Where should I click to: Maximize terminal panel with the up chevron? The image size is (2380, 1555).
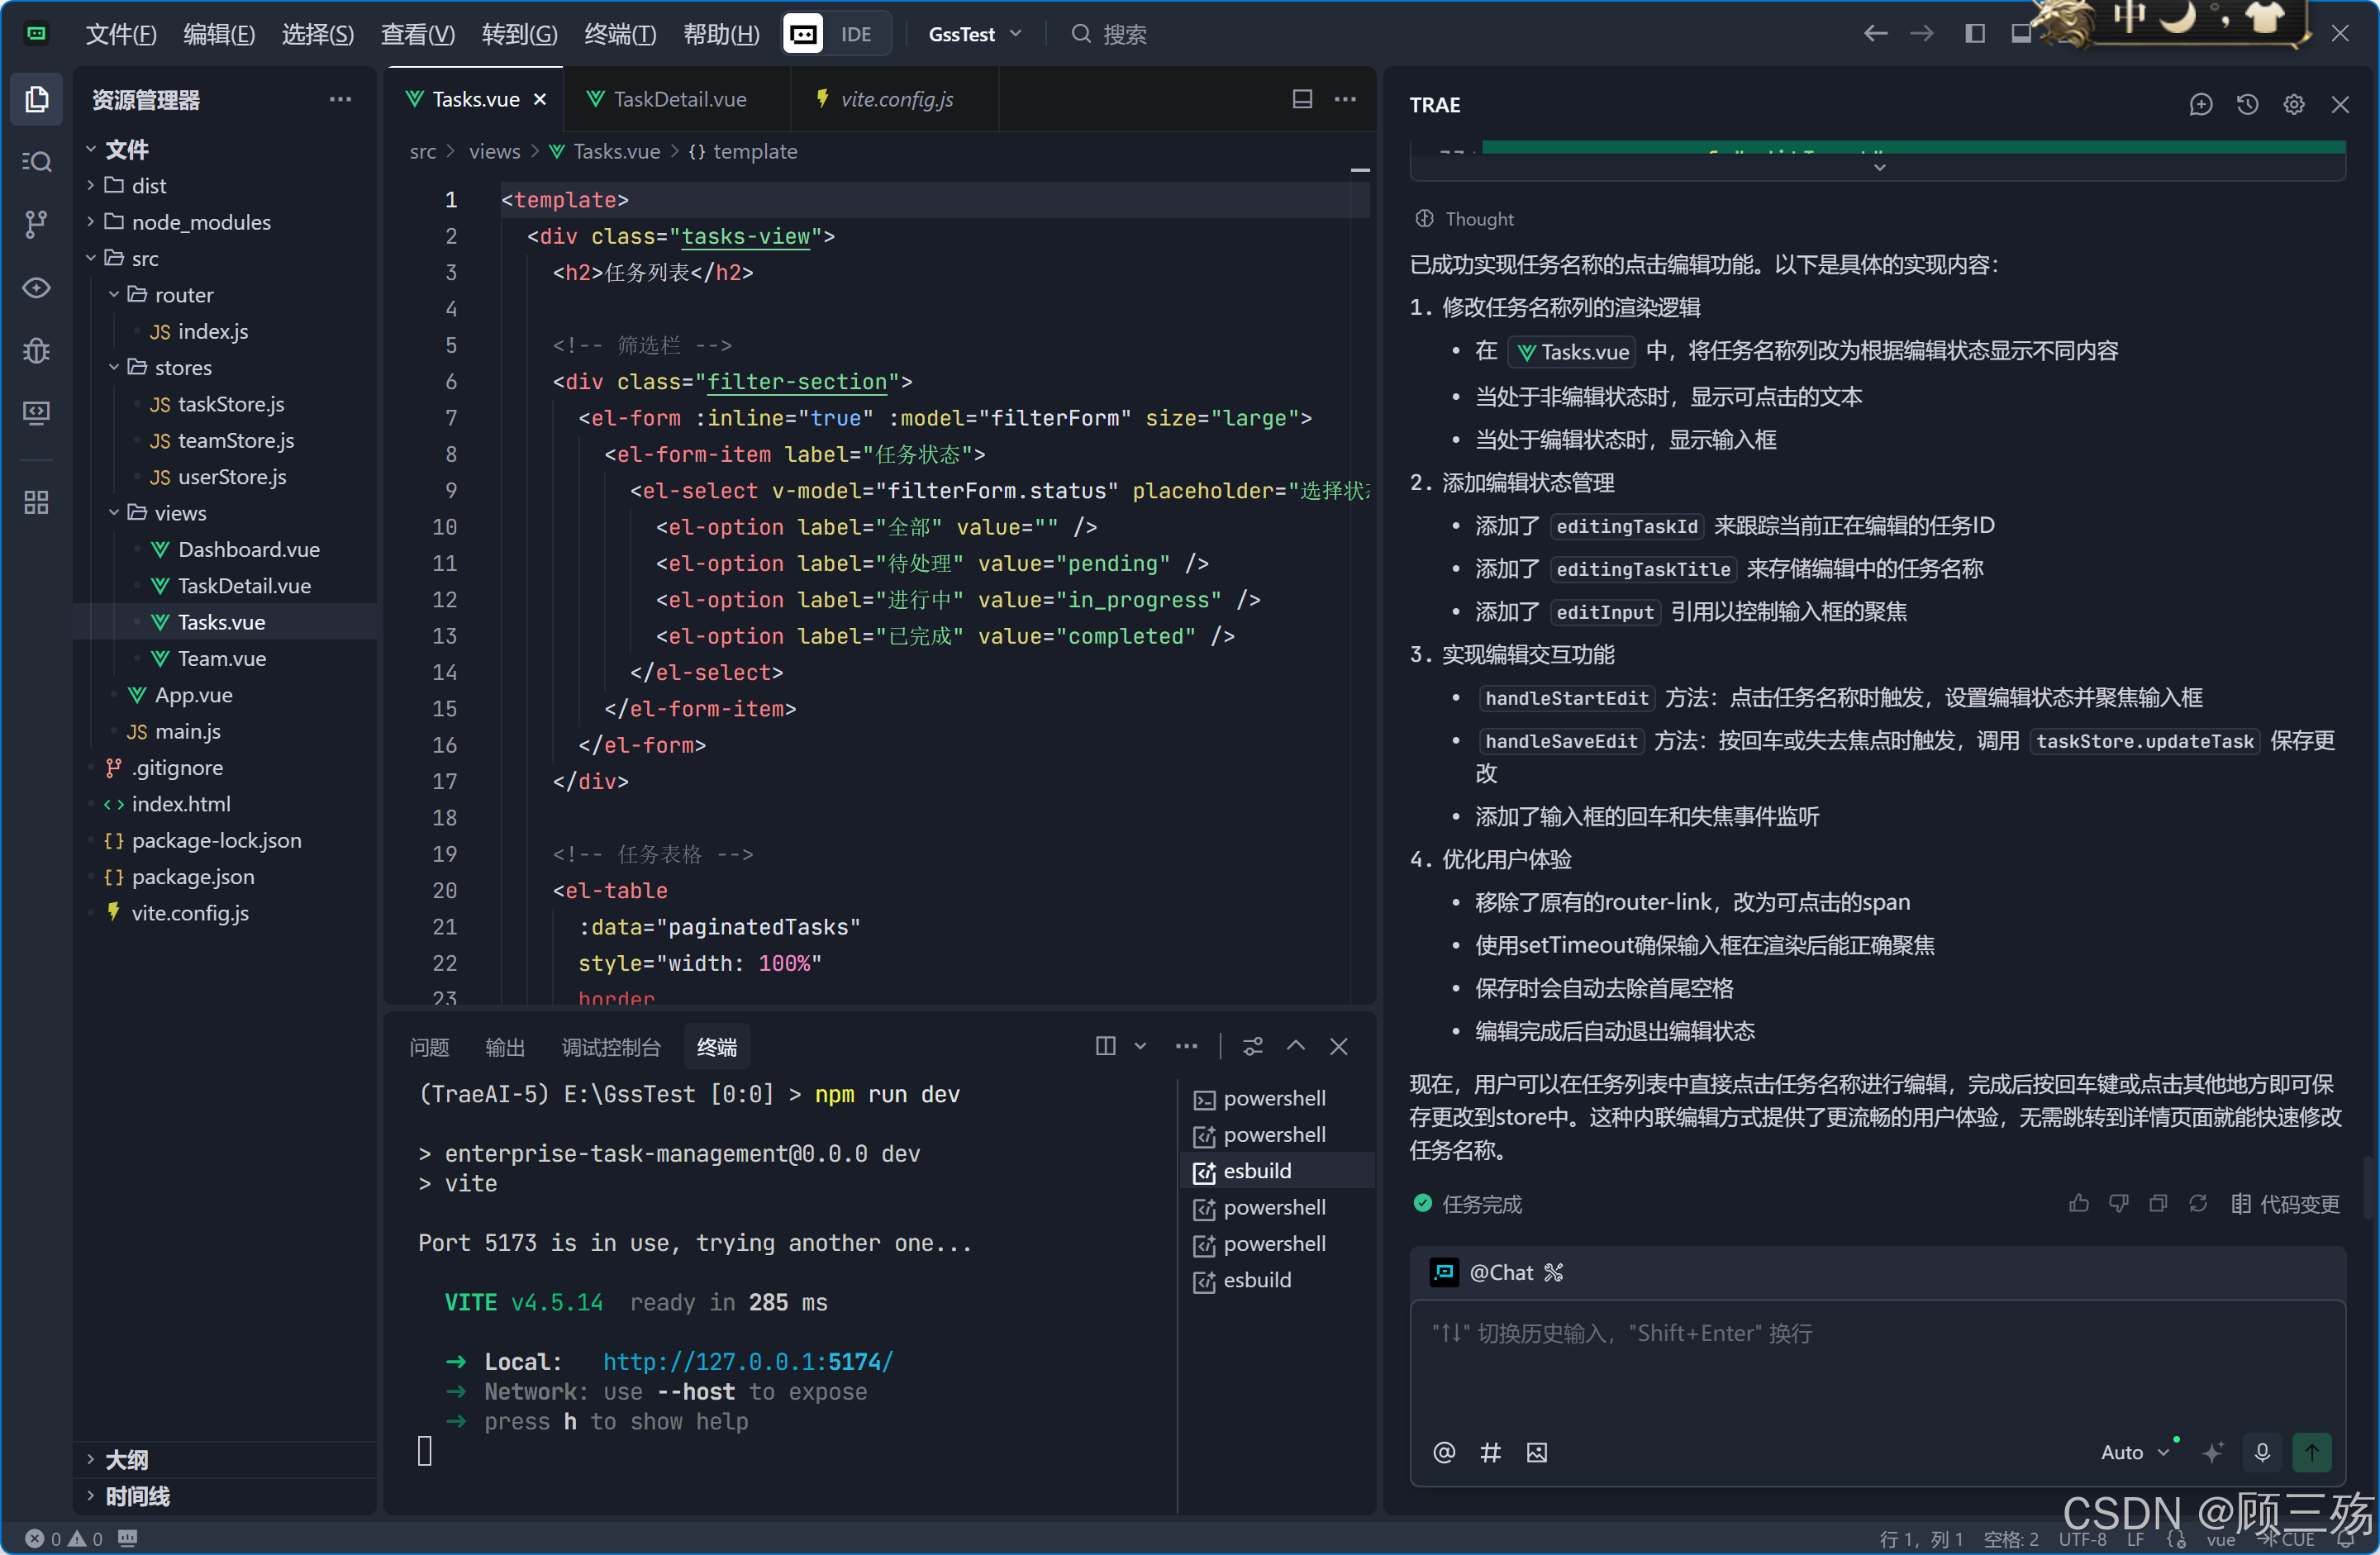[x=1295, y=1046]
